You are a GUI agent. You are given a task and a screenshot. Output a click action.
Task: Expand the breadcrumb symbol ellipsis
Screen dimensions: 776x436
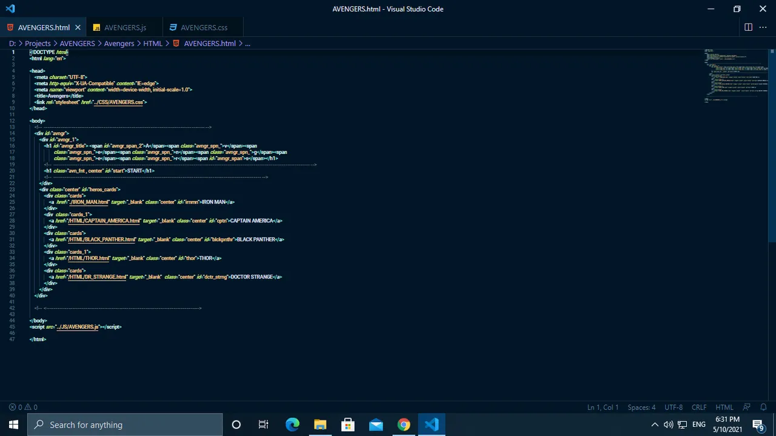[x=247, y=44]
